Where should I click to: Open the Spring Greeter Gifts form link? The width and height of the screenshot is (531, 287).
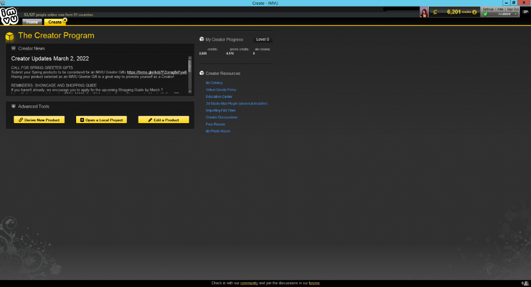[157, 72]
